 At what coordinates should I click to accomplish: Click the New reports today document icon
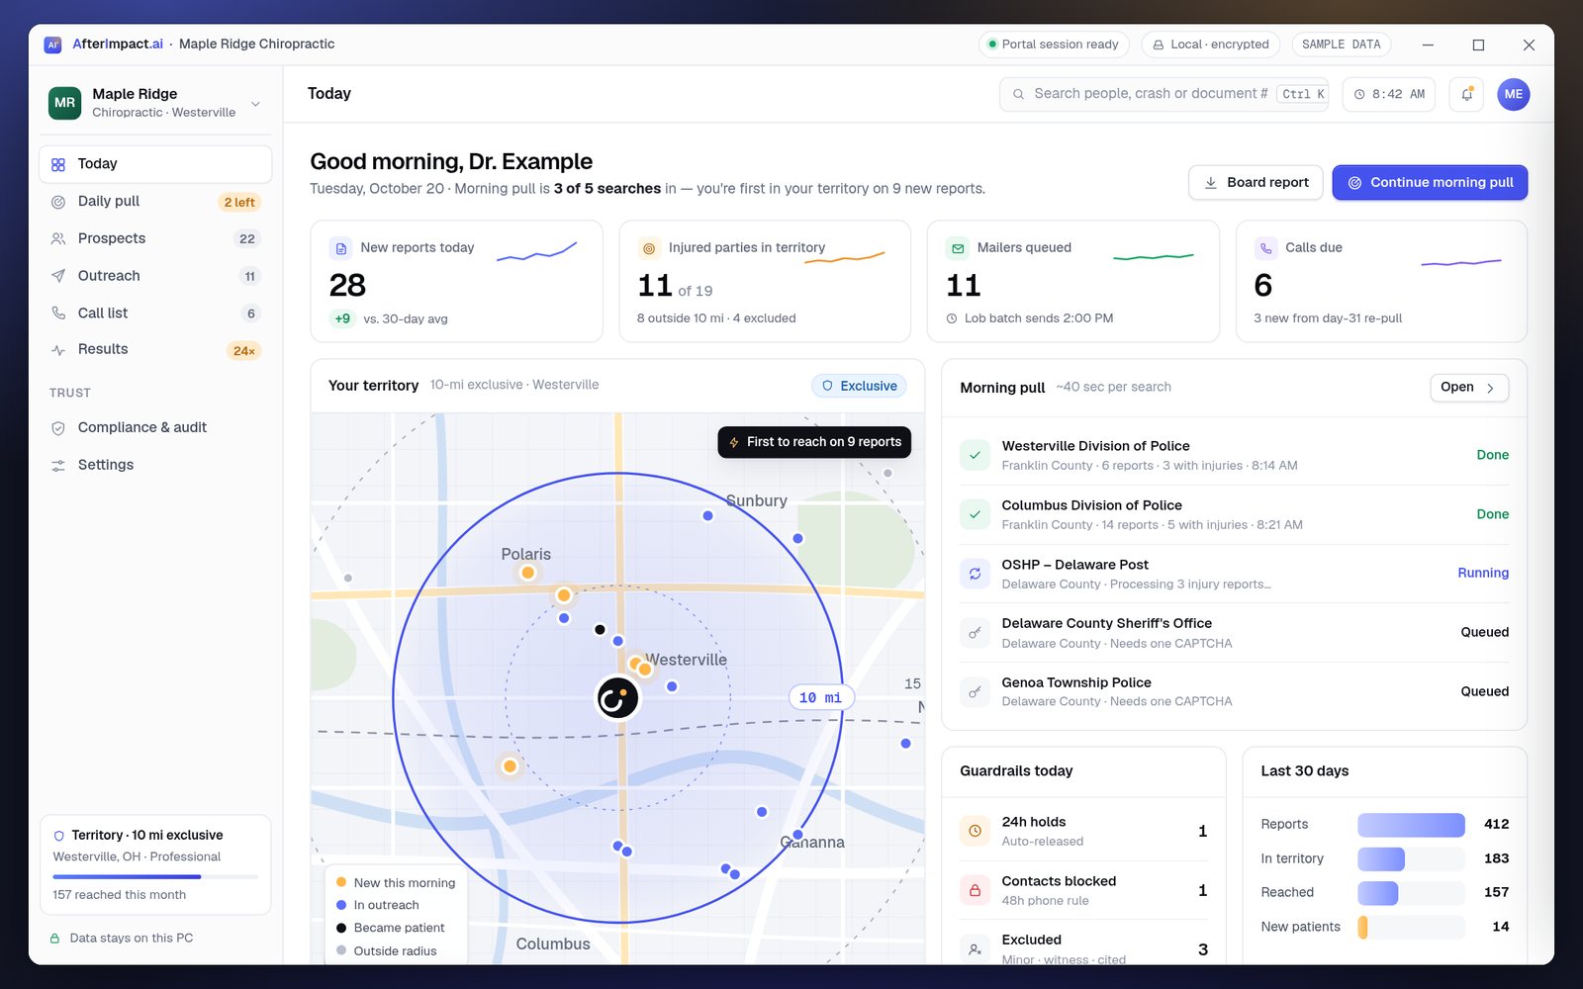340,248
